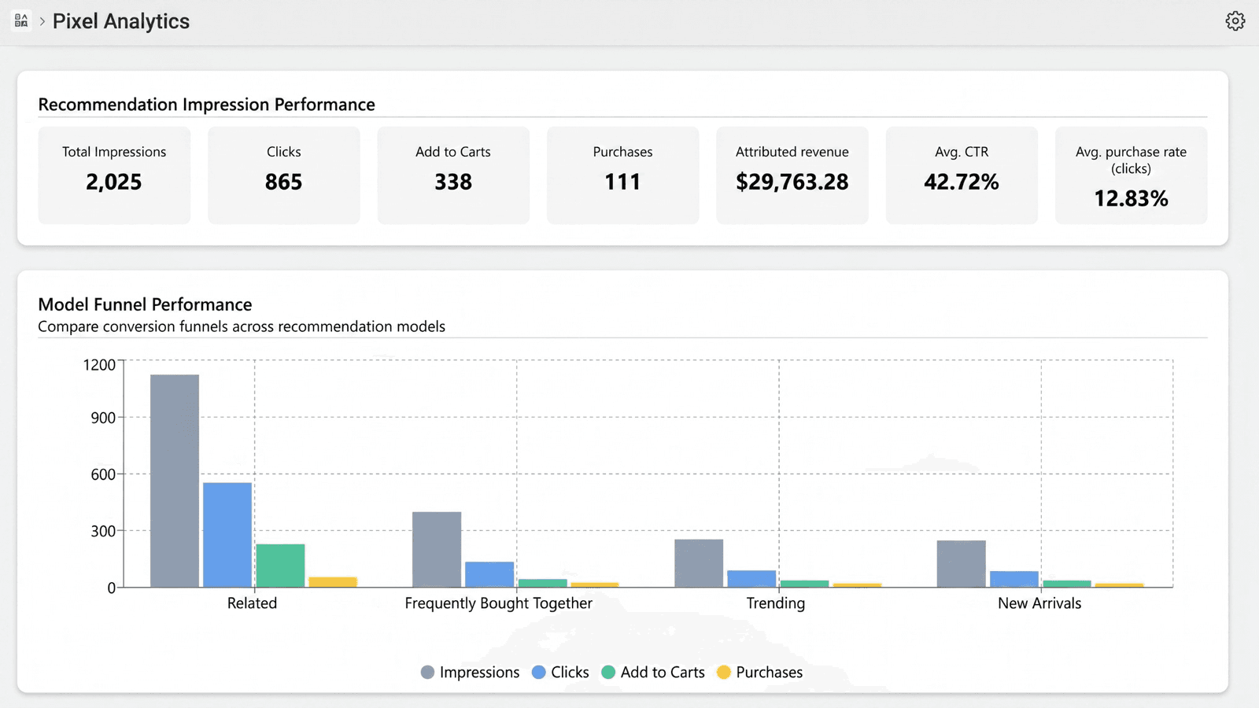Click the app home icon beside the breadcrumb
The image size is (1259, 708).
click(21, 20)
